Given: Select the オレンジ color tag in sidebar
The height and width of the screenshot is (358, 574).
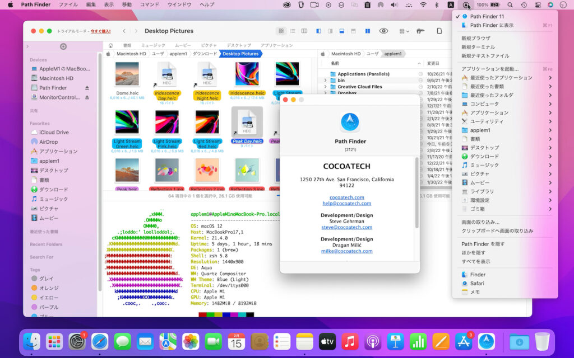Looking at the screenshot, I should pos(46,288).
